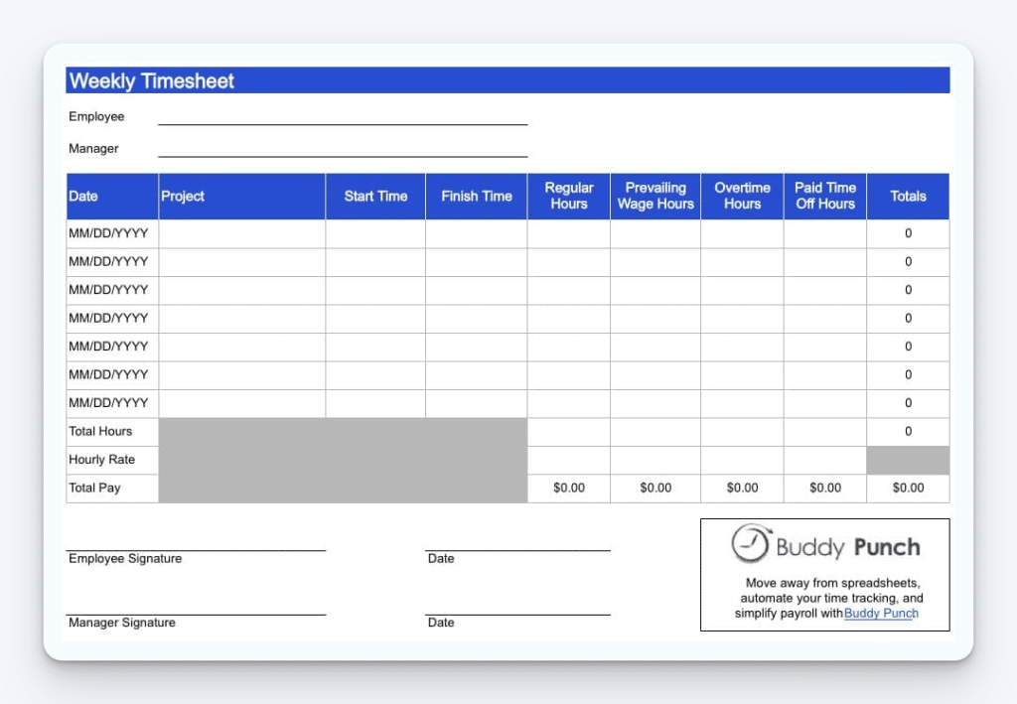Click the Paid Time Off Hours header
Image resolution: width=1017 pixels, height=704 pixels.
click(x=825, y=196)
